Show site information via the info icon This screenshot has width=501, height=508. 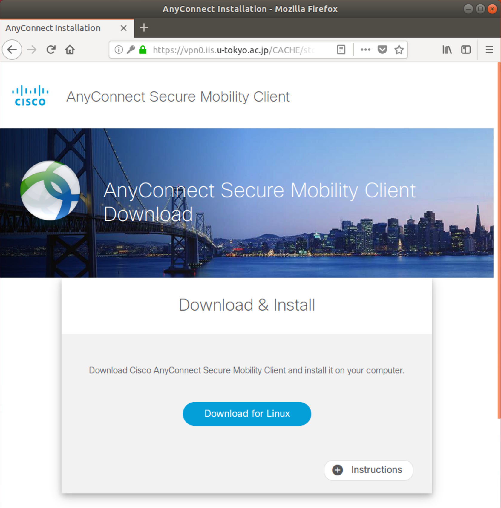coord(119,50)
